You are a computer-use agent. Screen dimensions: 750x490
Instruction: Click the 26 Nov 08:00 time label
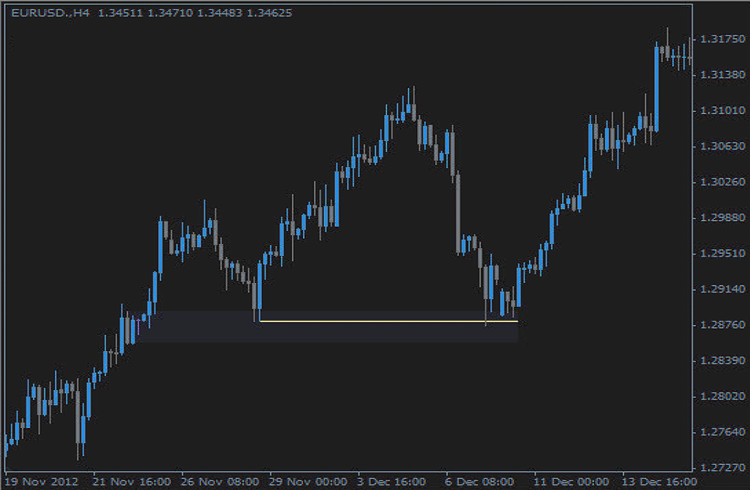pos(220,481)
